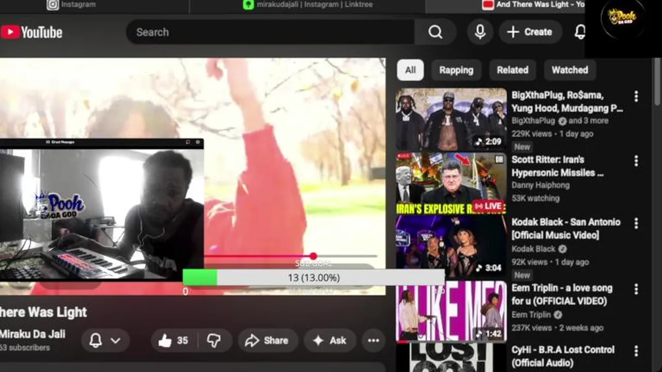Click the Share button
662x372 pixels.
click(x=267, y=340)
